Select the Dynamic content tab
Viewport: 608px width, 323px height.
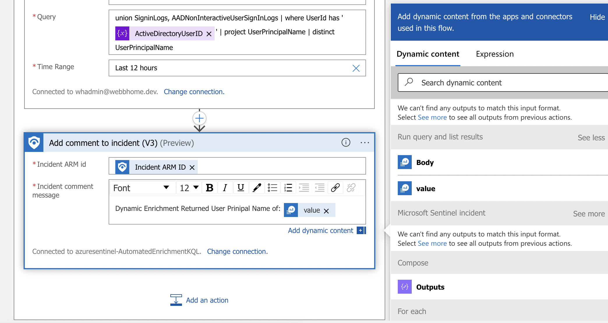428,54
